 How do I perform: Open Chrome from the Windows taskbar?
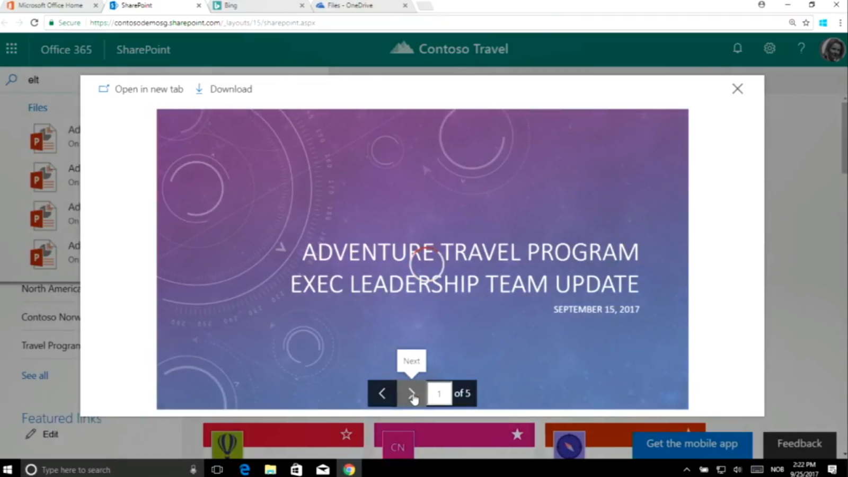pyautogui.click(x=349, y=470)
